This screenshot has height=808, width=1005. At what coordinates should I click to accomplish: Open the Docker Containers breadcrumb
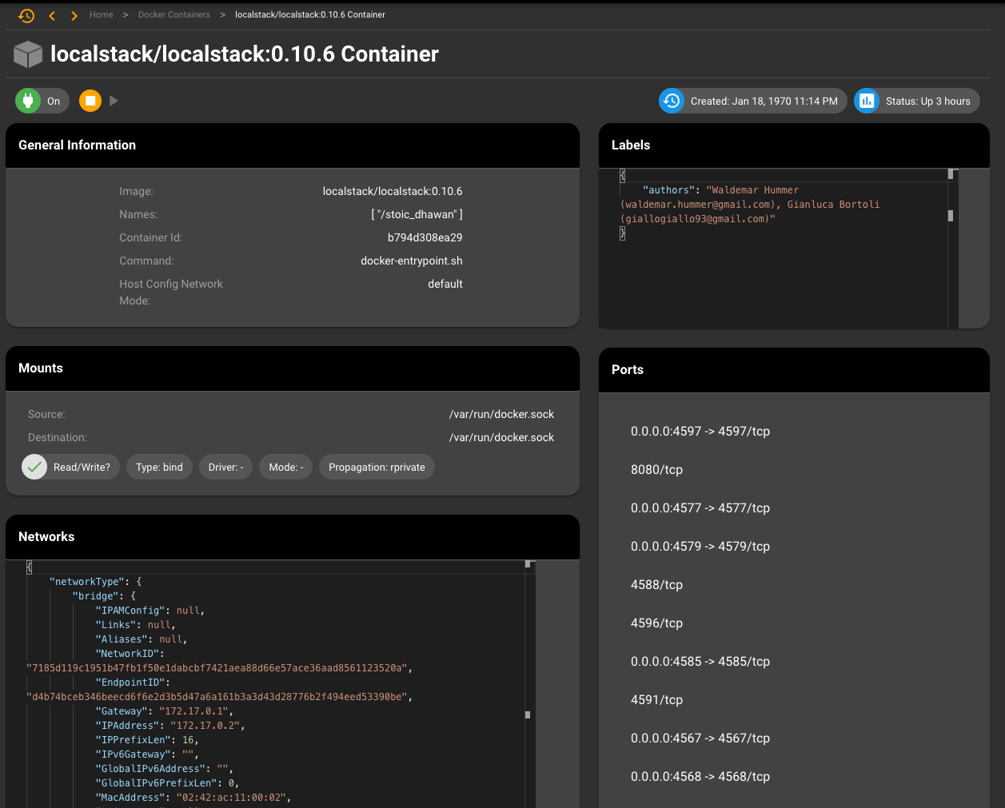(x=174, y=15)
